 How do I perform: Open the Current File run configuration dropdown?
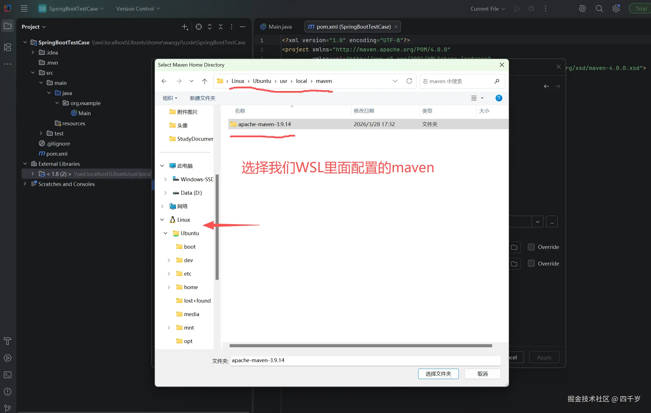(487, 8)
